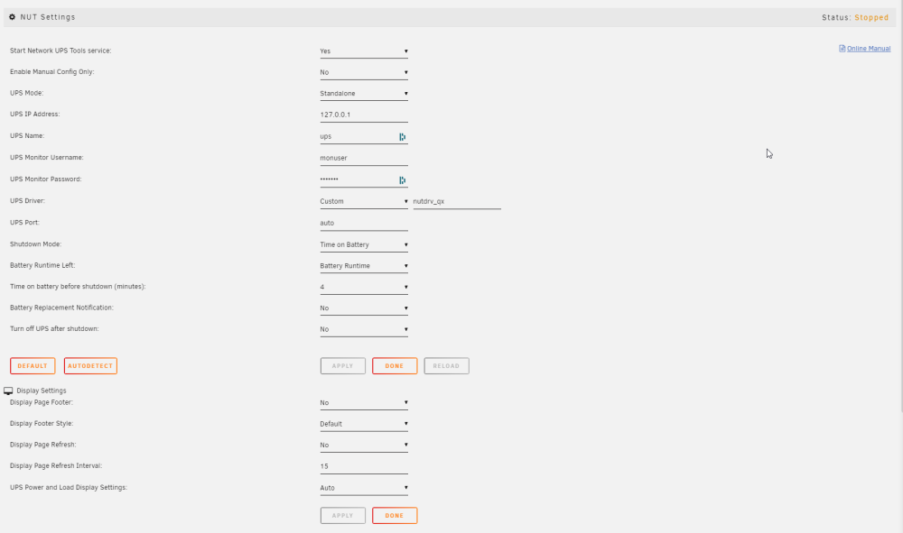Click the NUT Settings gear icon

12,17
